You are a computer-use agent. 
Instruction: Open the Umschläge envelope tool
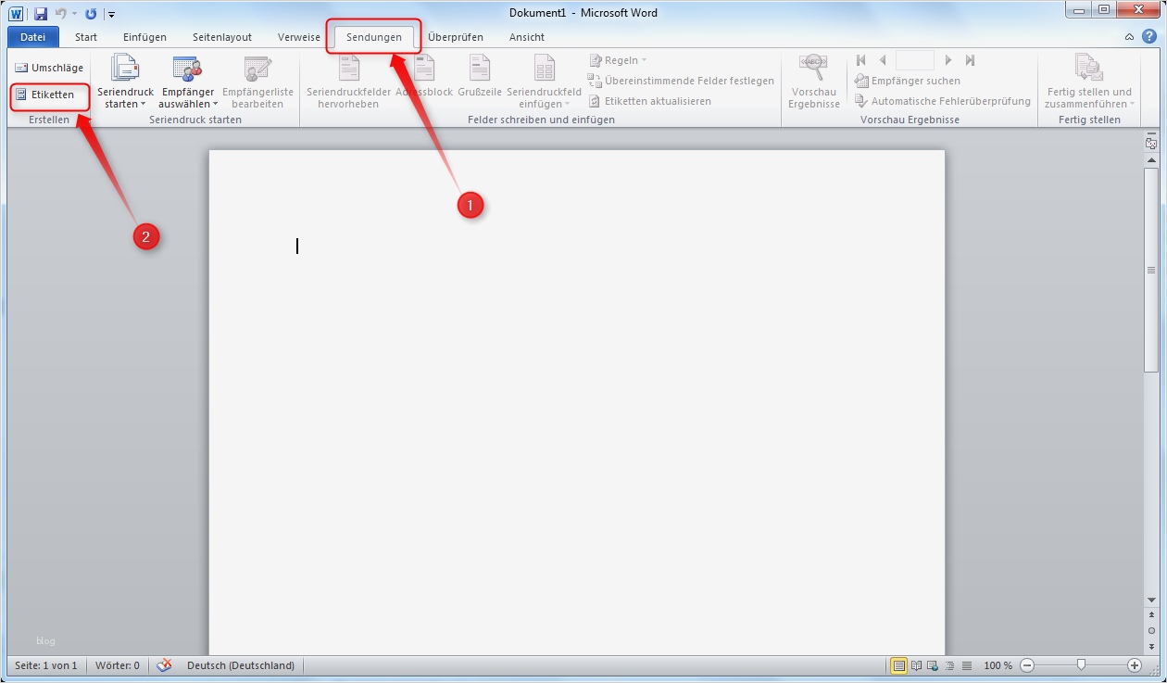point(49,68)
